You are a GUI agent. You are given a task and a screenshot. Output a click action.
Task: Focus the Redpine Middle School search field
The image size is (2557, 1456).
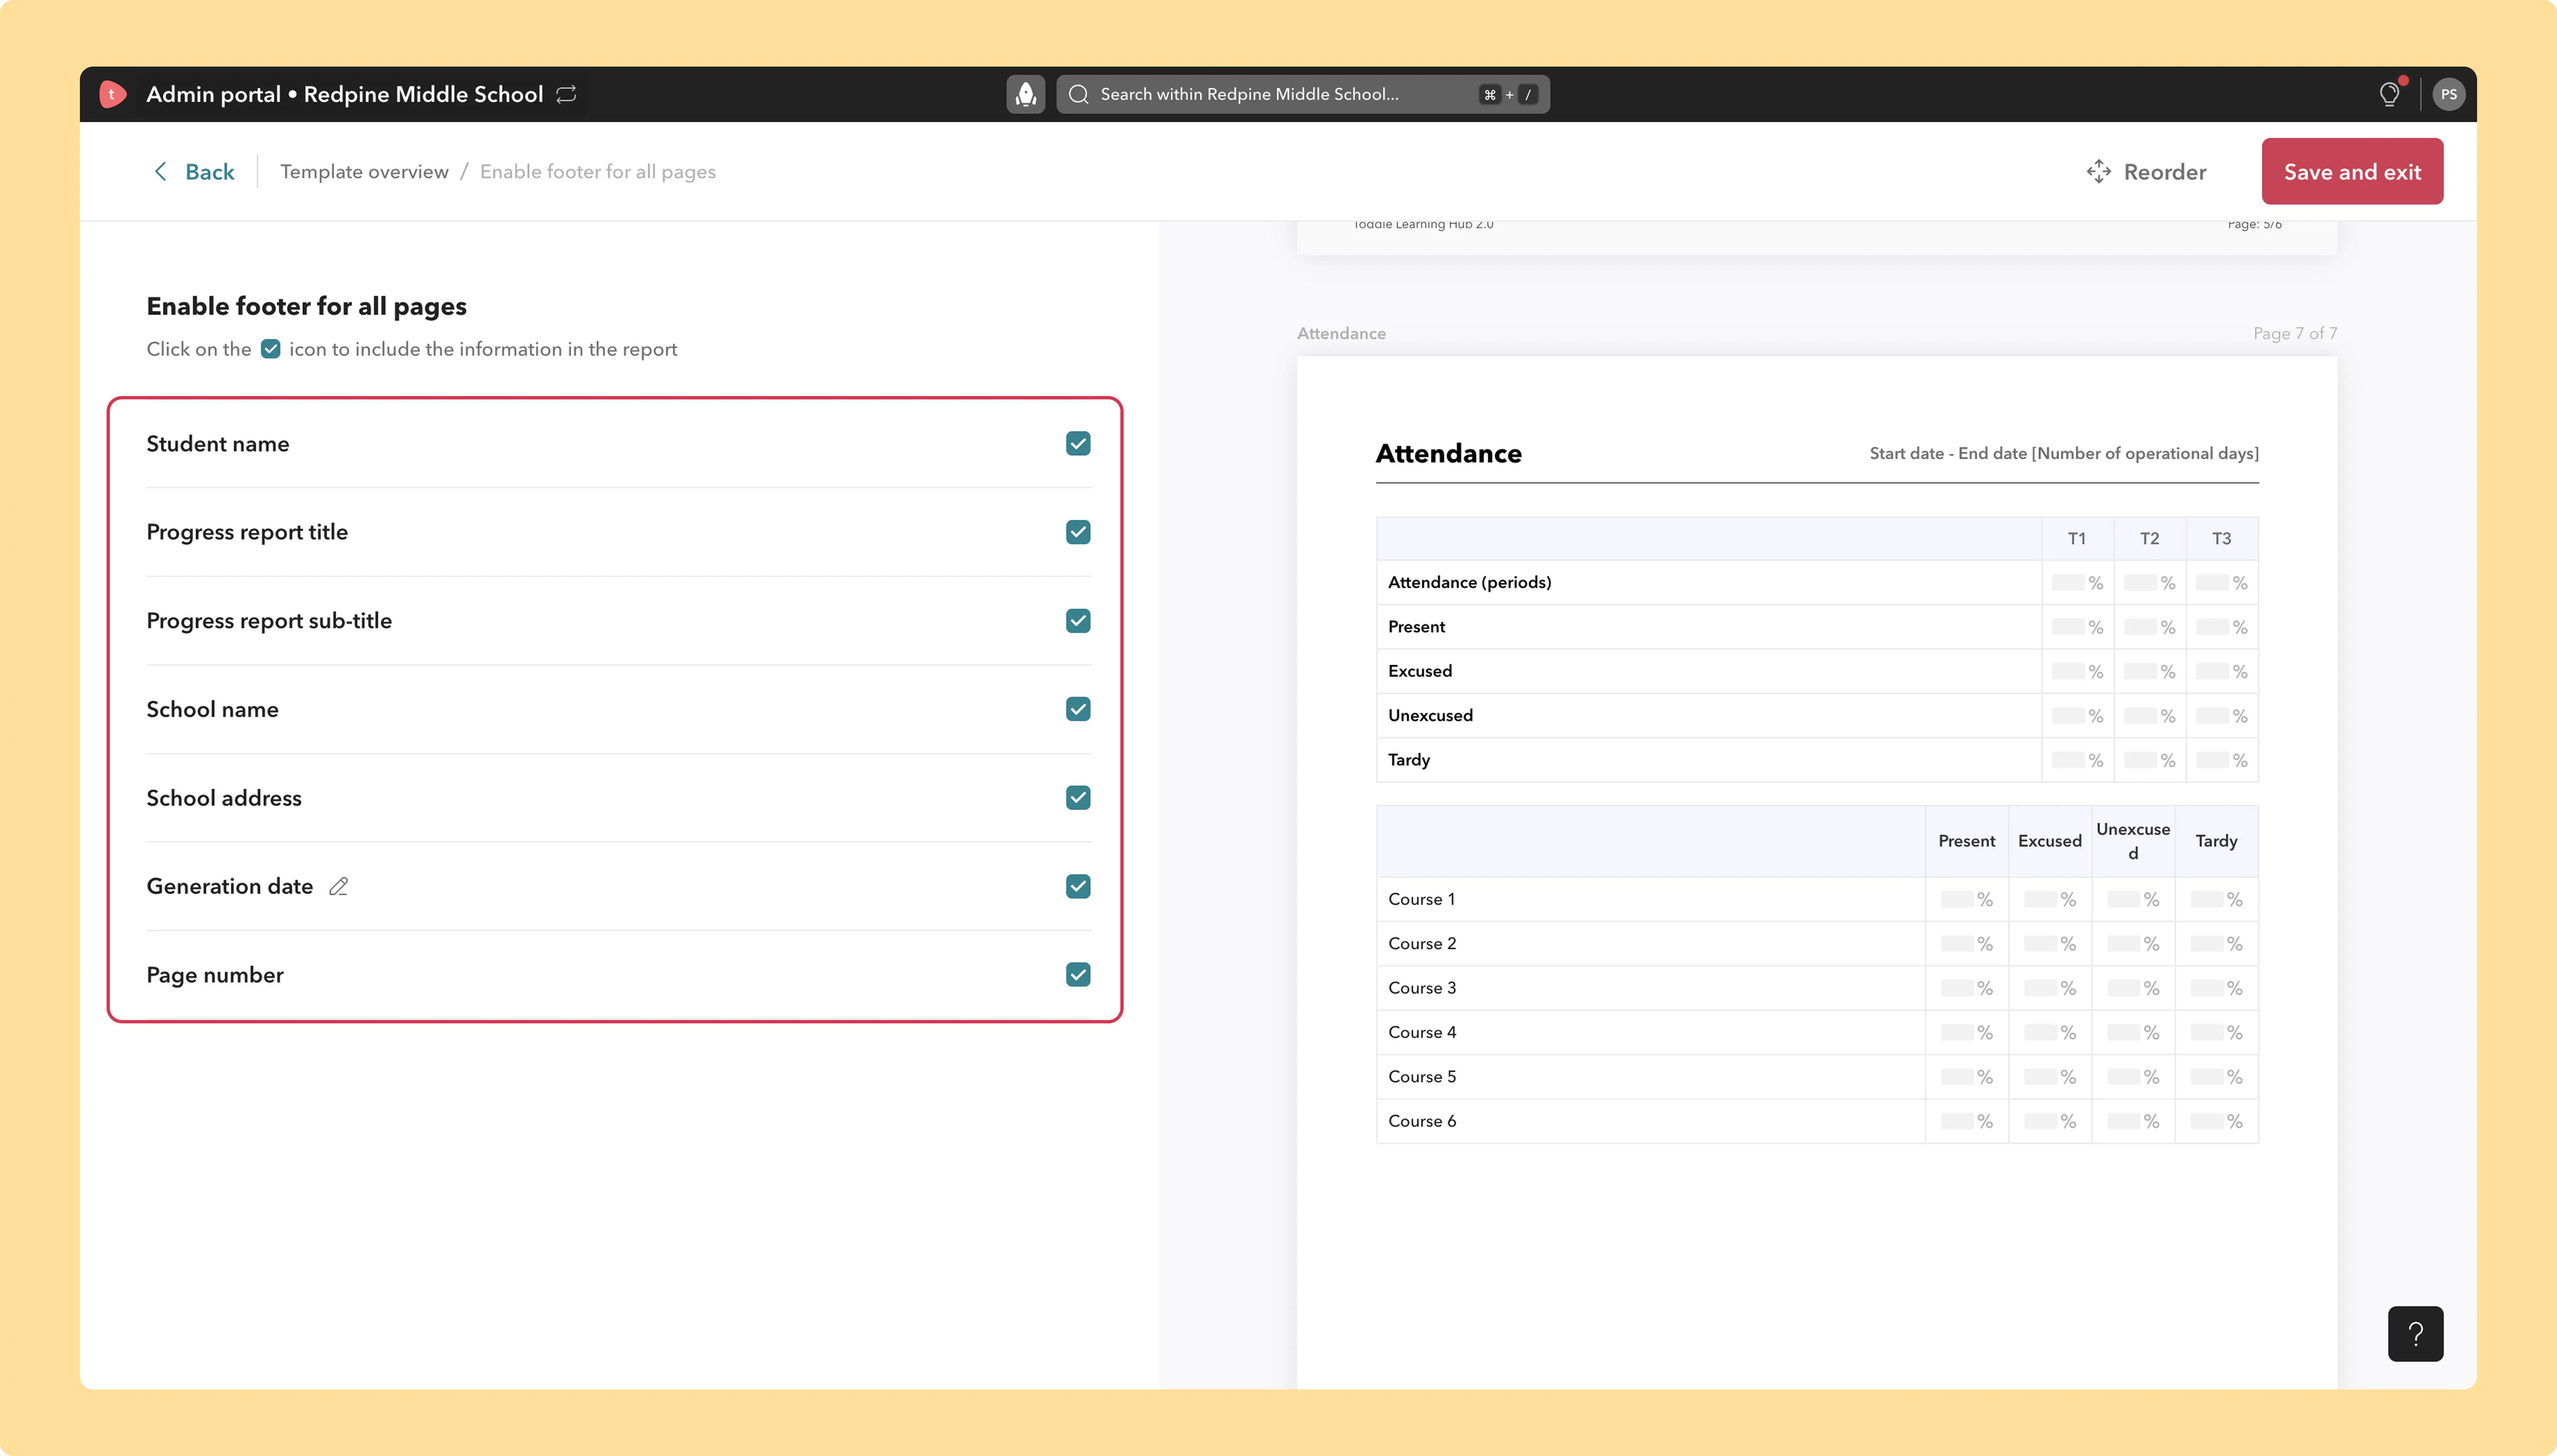tap(1303, 94)
